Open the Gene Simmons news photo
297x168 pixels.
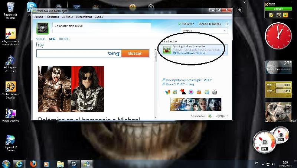[x=54, y=89]
